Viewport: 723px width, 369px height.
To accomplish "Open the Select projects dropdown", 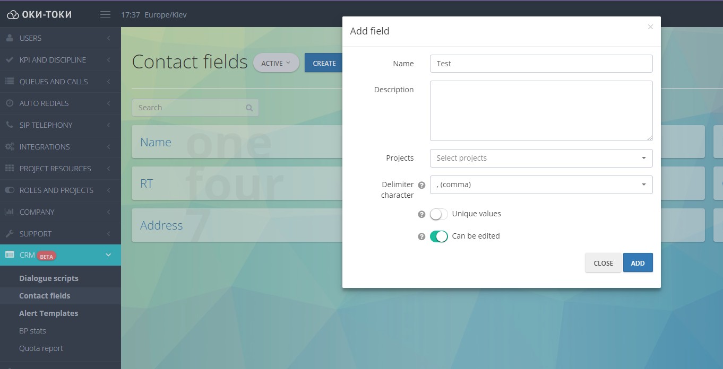I will [541, 158].
